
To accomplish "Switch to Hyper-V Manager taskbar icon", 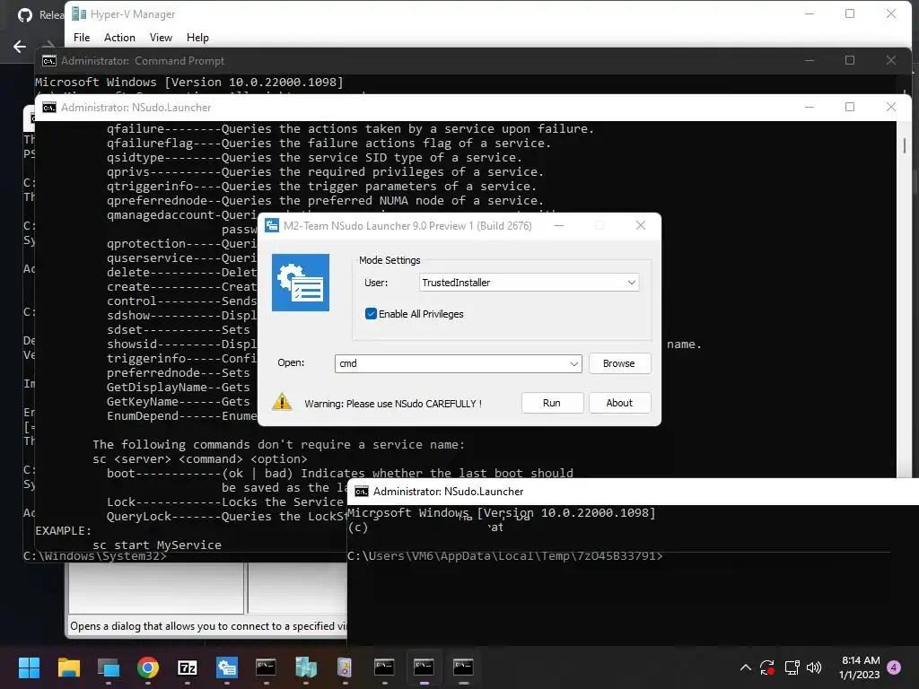I will (x=305, y=667).
